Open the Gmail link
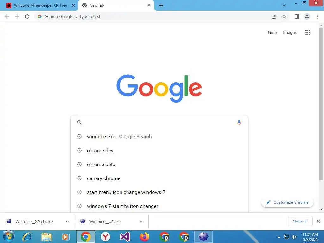Viewport: 324px width, 243px height. 273,33
